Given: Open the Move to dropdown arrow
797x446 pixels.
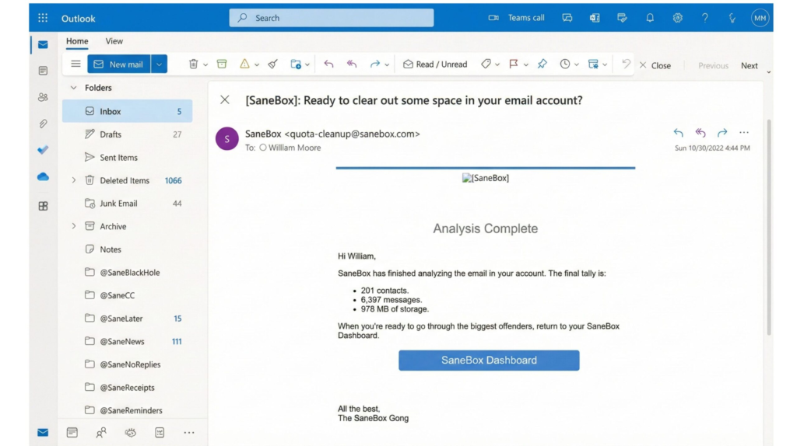Looking at the screenshot, I should [307, 65].
